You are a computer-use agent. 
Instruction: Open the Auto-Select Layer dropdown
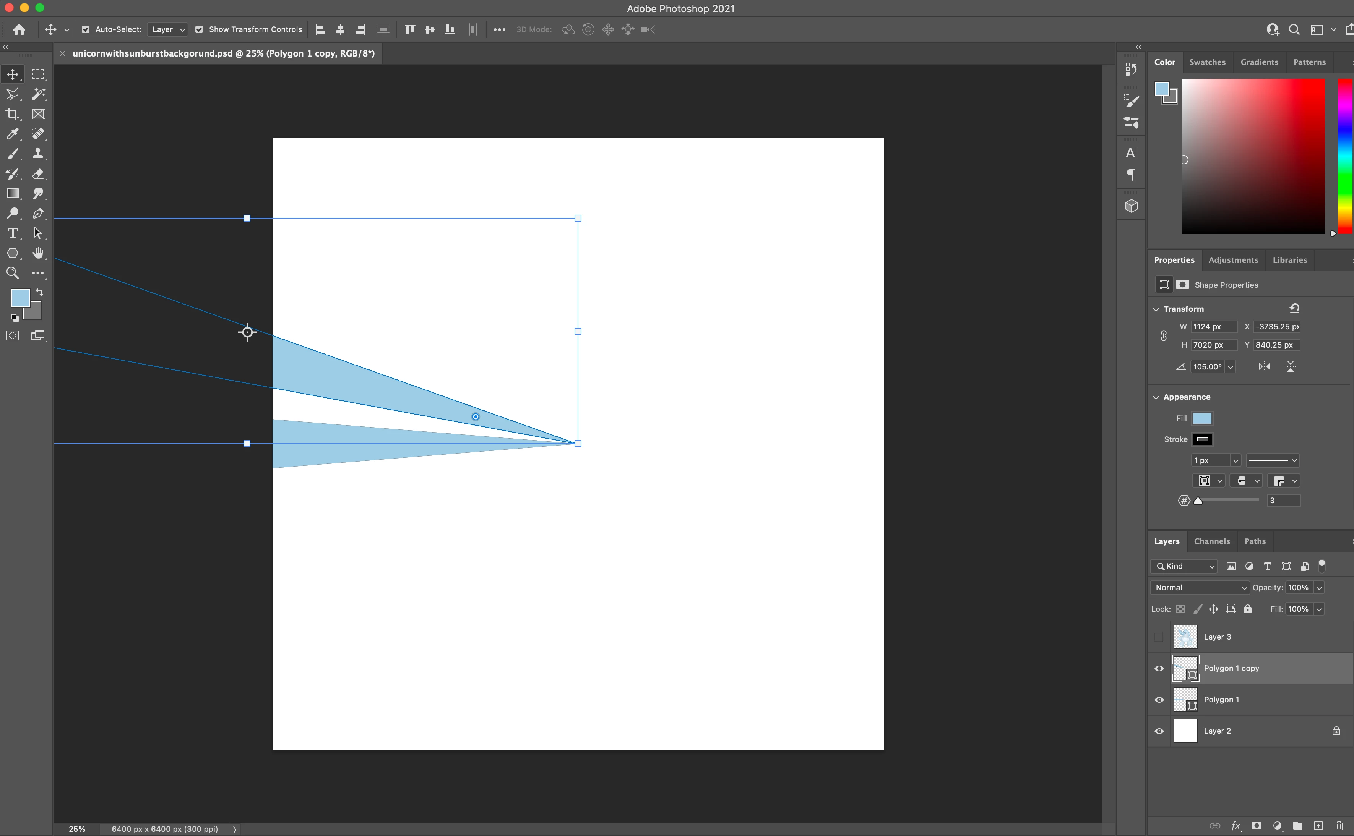click(167, 29)
